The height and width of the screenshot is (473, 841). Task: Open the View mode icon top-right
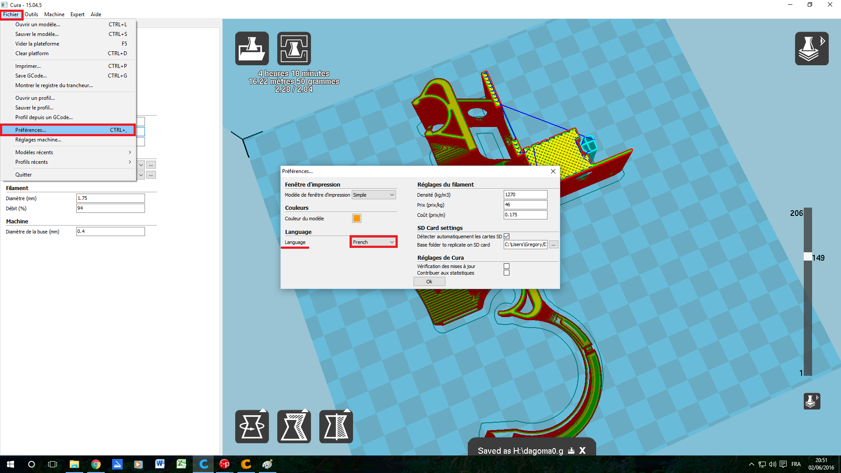pyautogui.click(x=811, y=49)
